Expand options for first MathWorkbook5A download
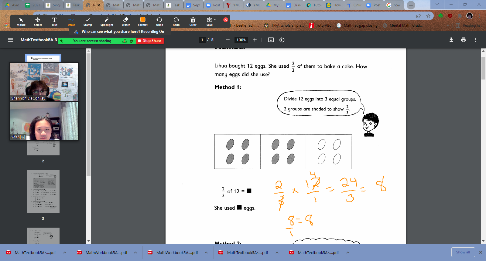This screenshot has height=261, width=486. pyautogui.click(x=135, y=253)
